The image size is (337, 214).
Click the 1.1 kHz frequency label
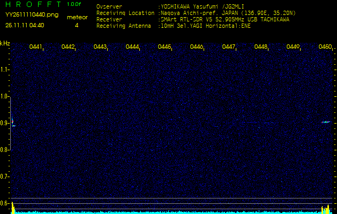(x=5, y=70)
